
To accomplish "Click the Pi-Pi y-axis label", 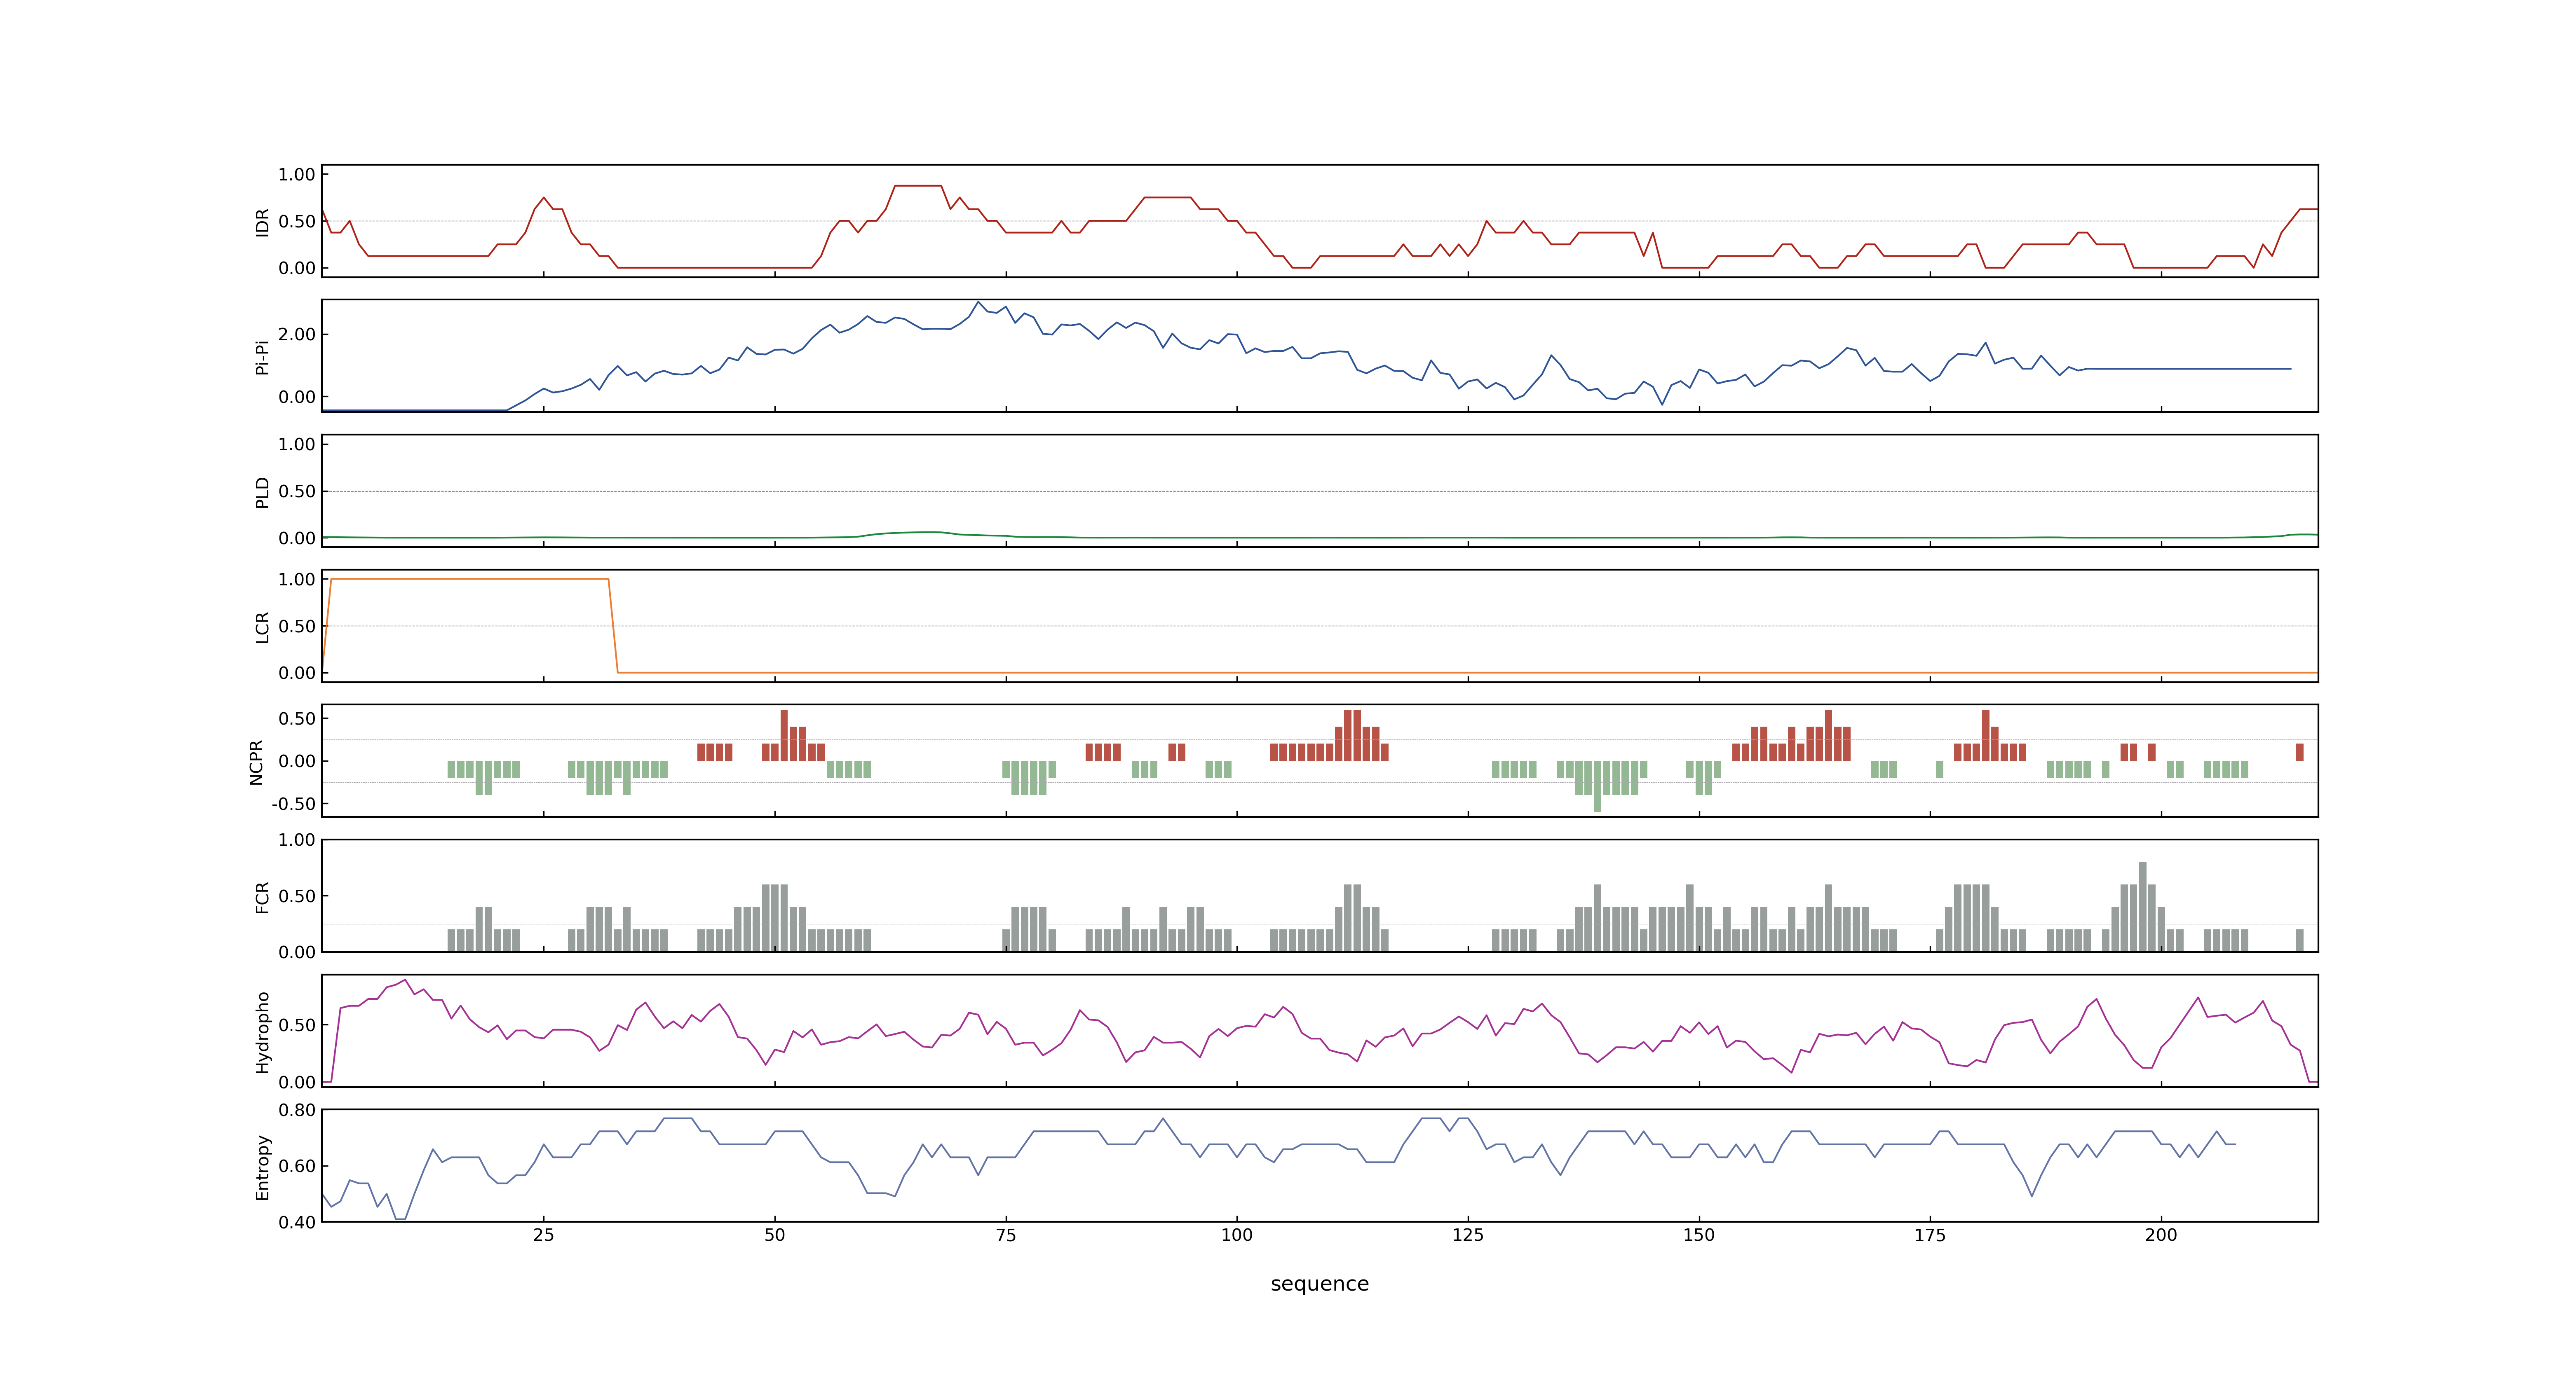I will click(262, 357).
